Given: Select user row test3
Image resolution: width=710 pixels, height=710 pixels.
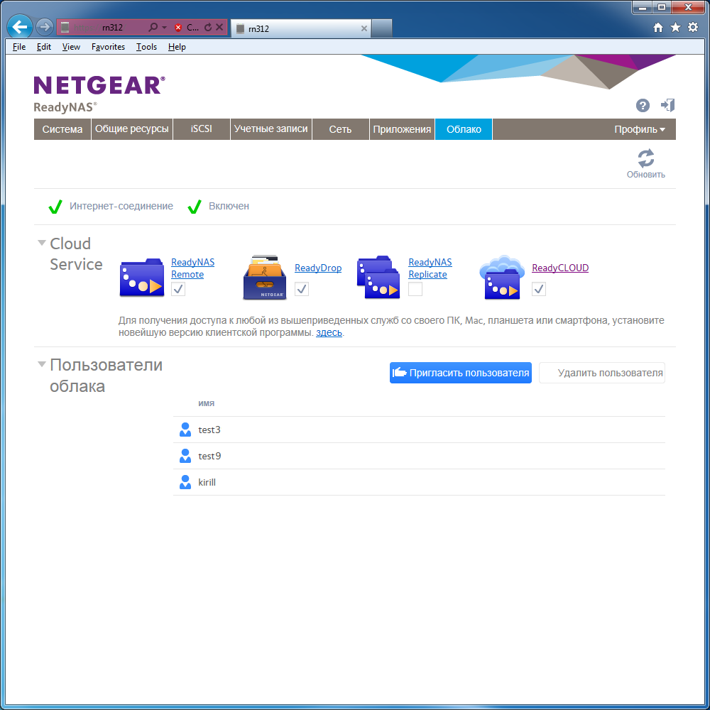Looking at the screenshot, I should tap(419, 430).
